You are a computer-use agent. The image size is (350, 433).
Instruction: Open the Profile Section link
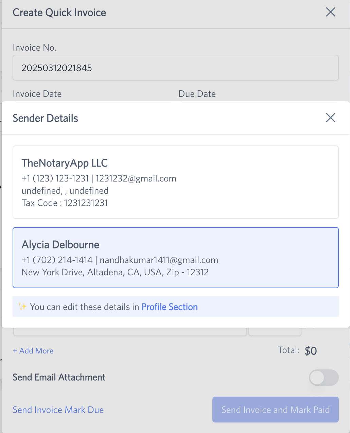click(x=170, y=307)
